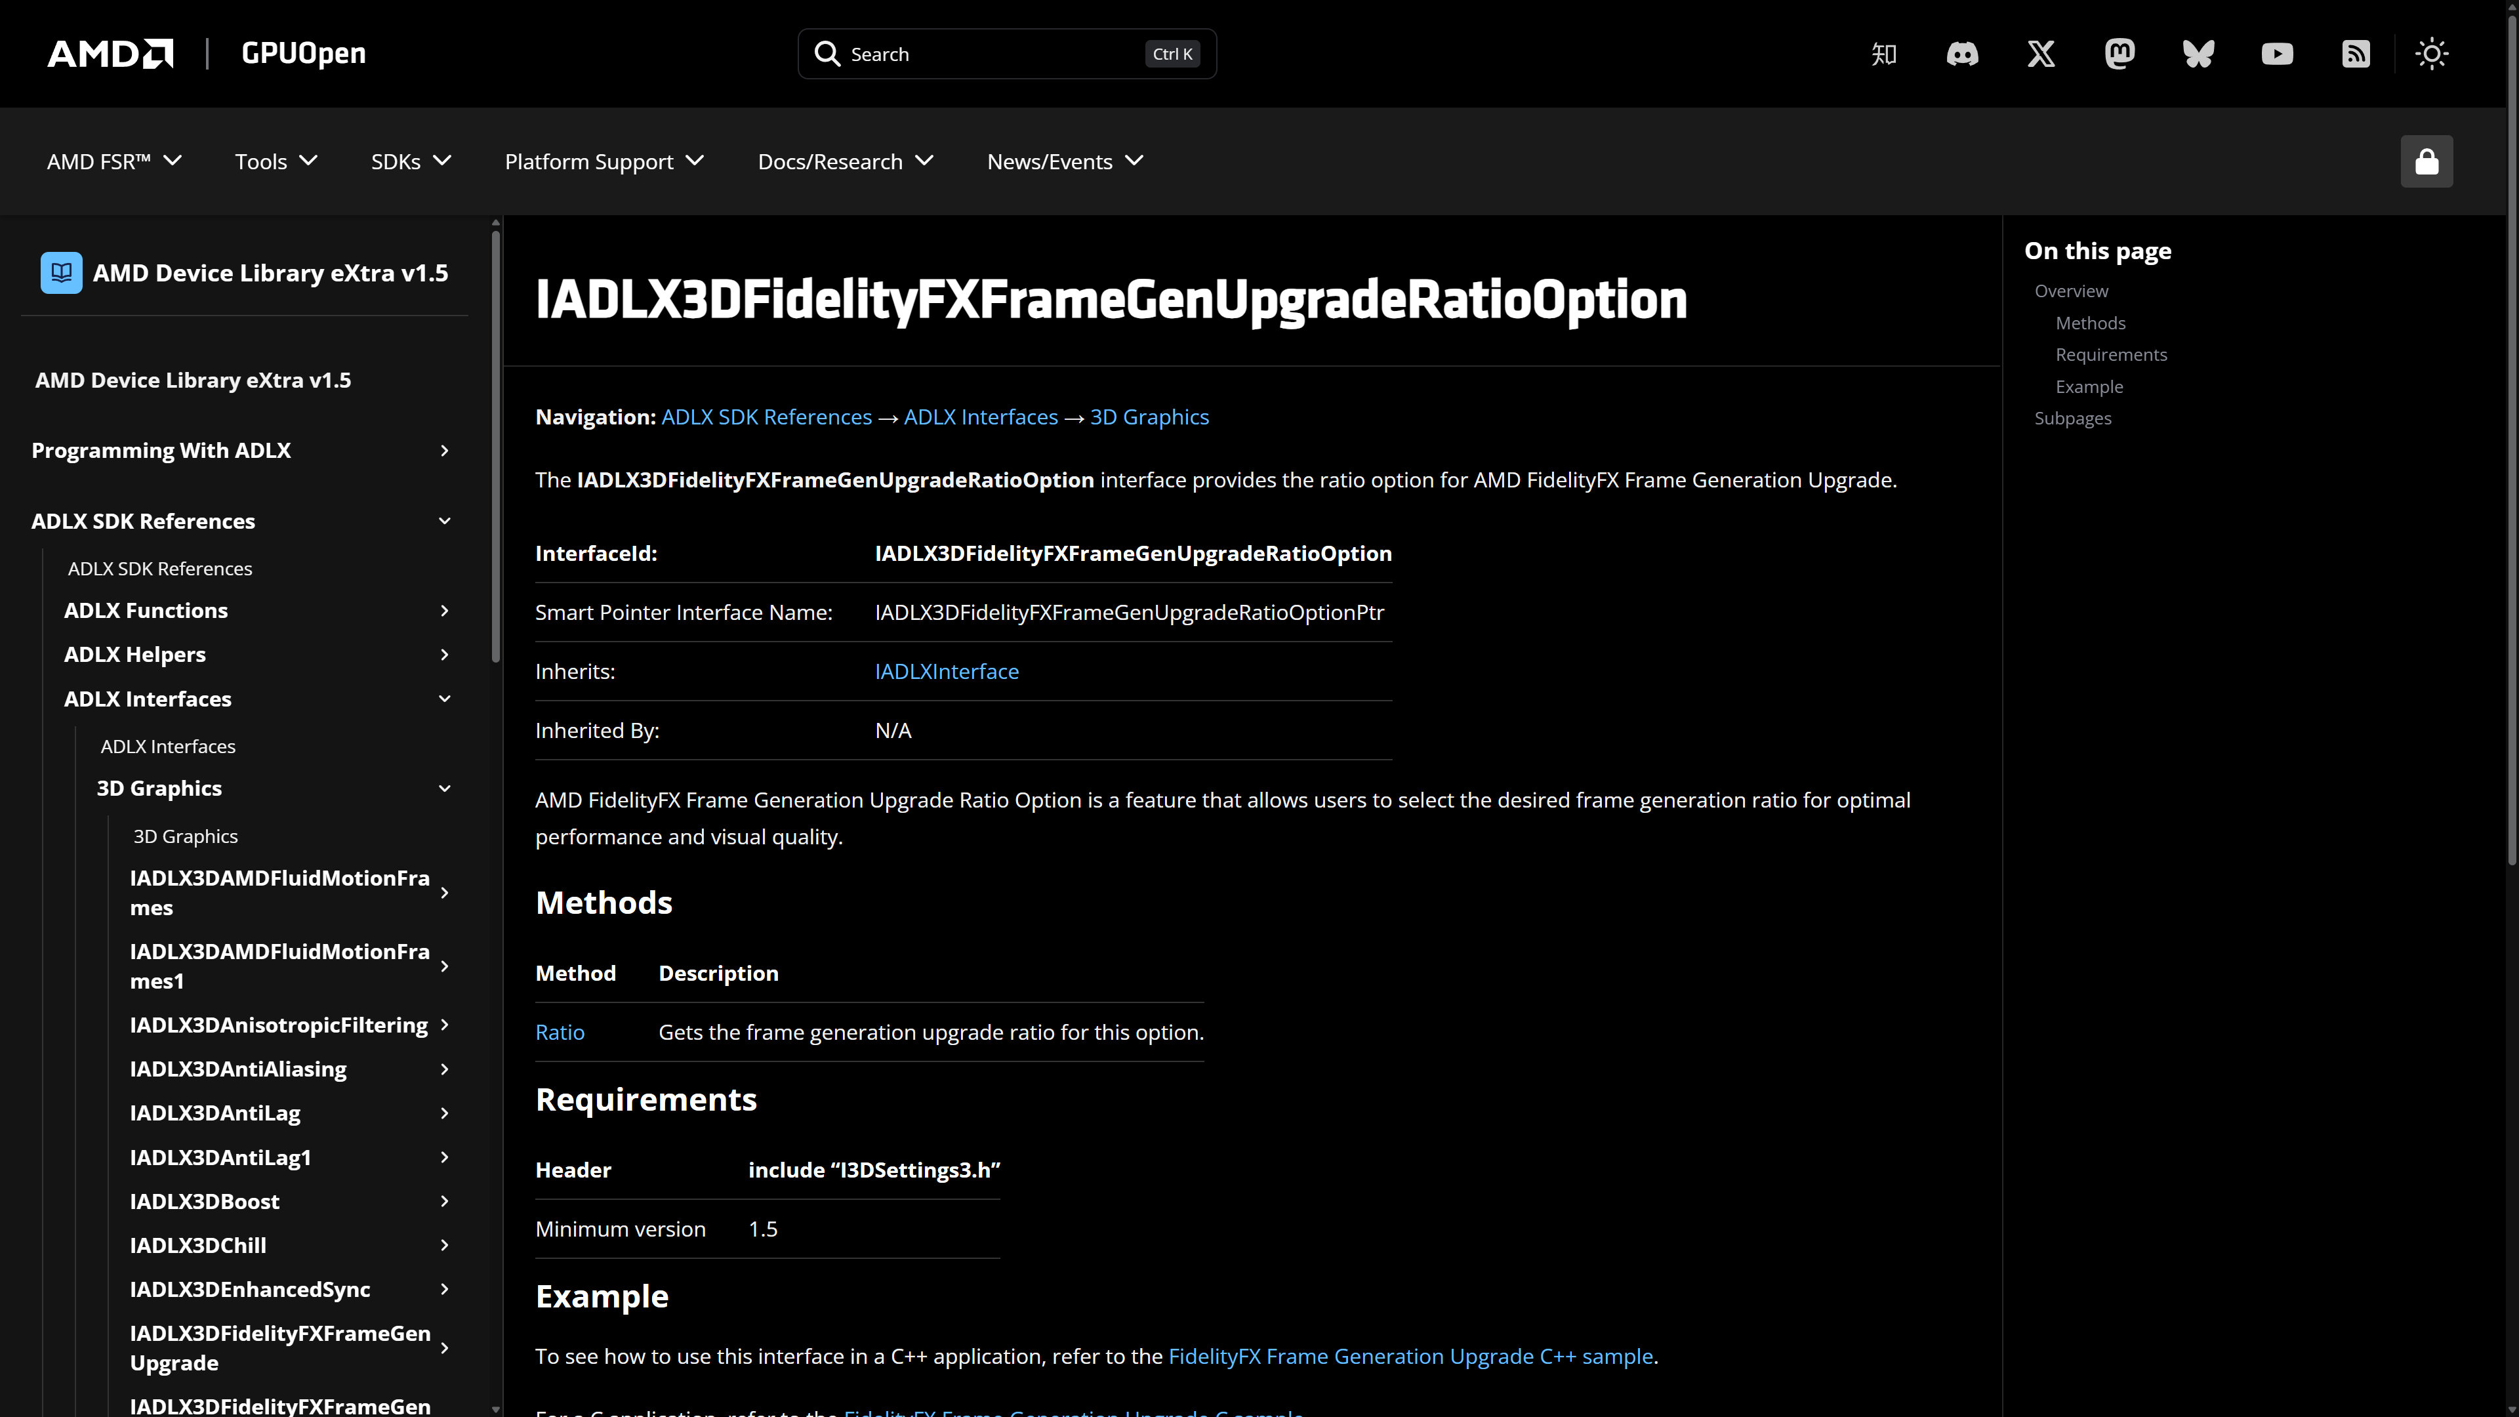The width and height of the screenshot is (2519, 1417).
Task: Open the SDKs navigation menu
Action: 411,161
